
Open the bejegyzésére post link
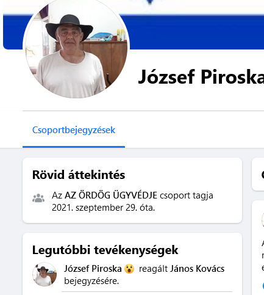pos(91,281)
